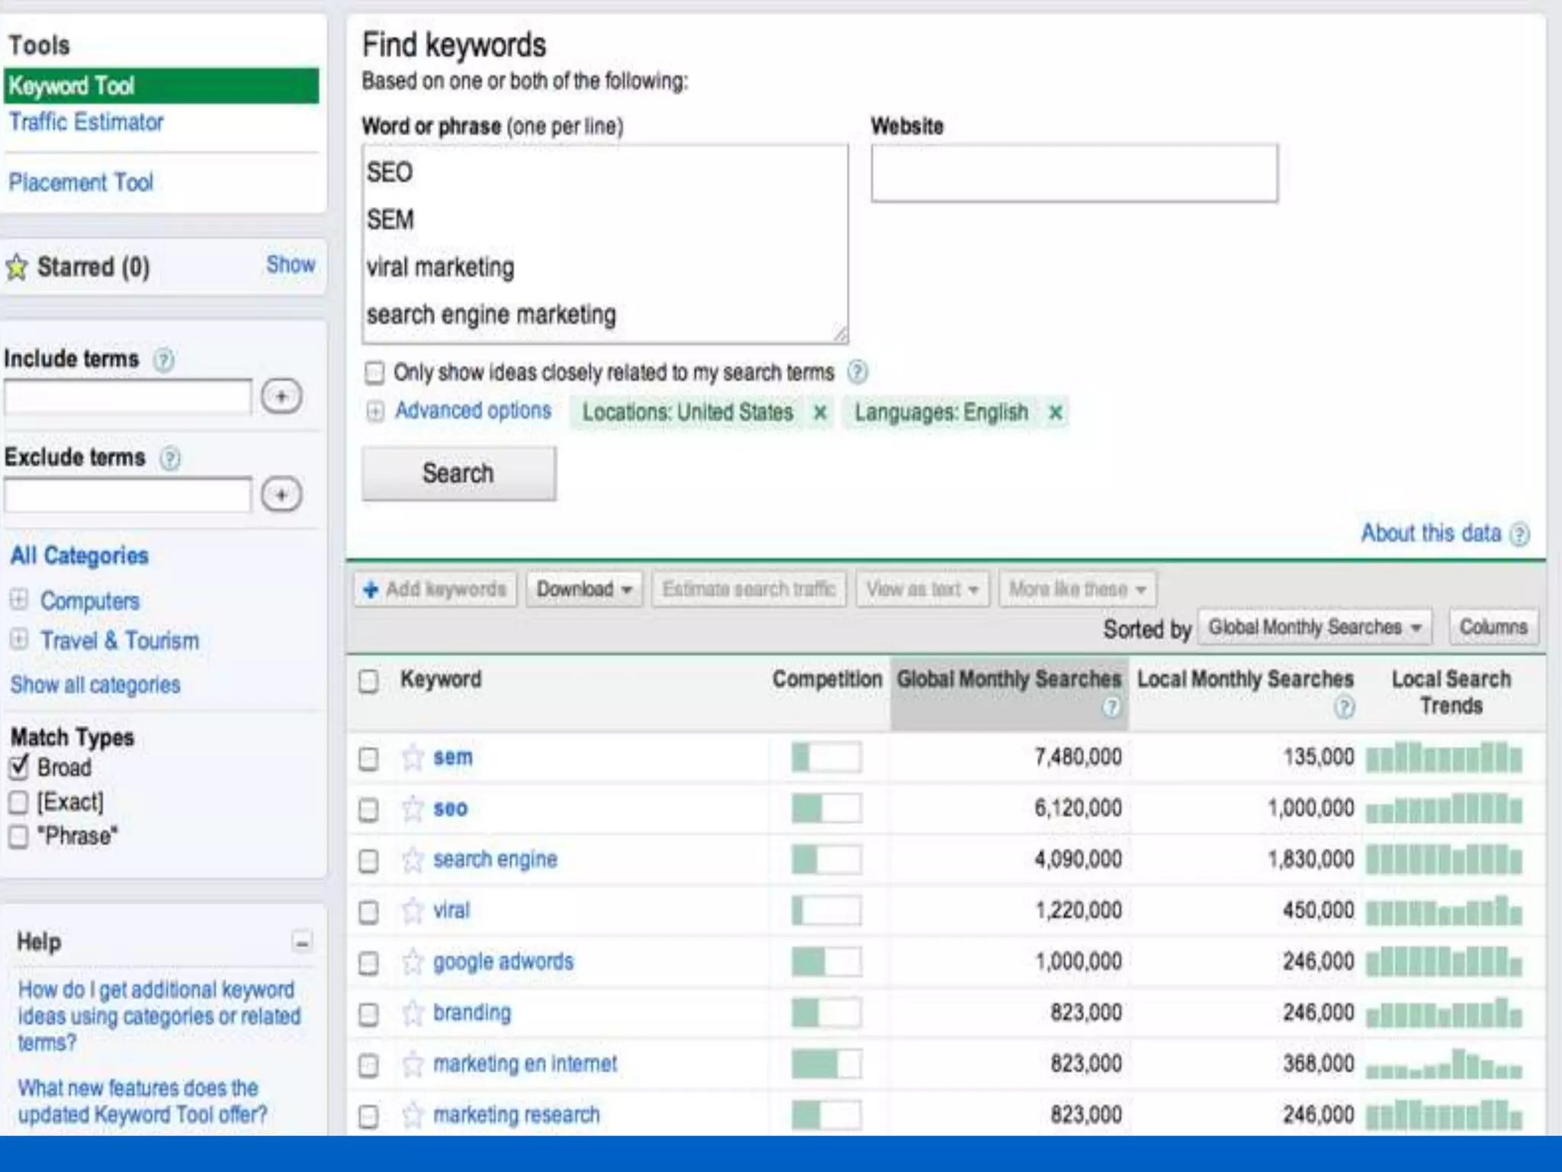Click help icon beside closely related ideas option
The width and height of the screenshot is (1562, 1172).
pyautogui.click(x=857, y=372)
